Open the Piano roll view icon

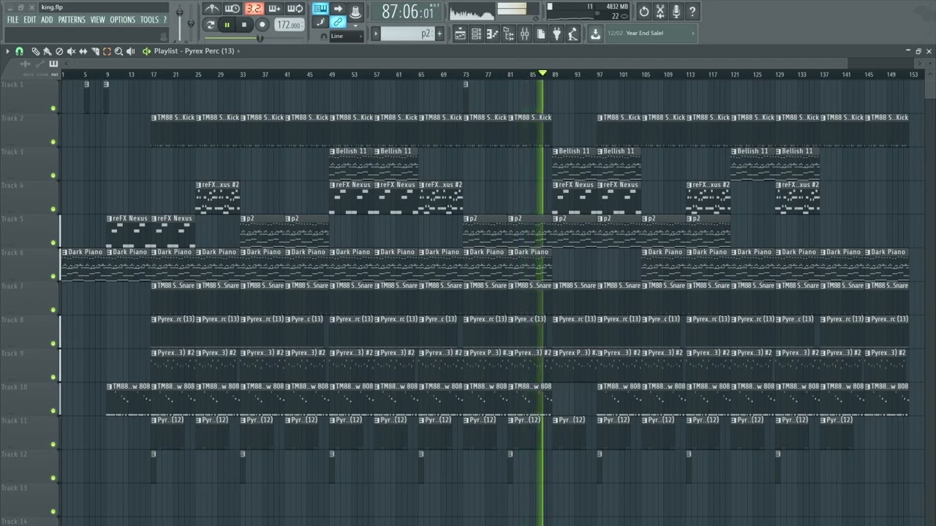tap(492, 34)
